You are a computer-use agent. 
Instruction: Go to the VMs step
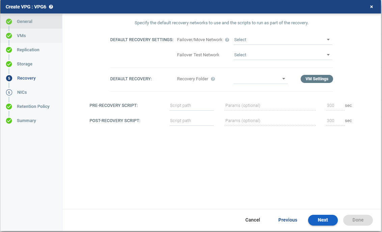[x=21, y=35]
